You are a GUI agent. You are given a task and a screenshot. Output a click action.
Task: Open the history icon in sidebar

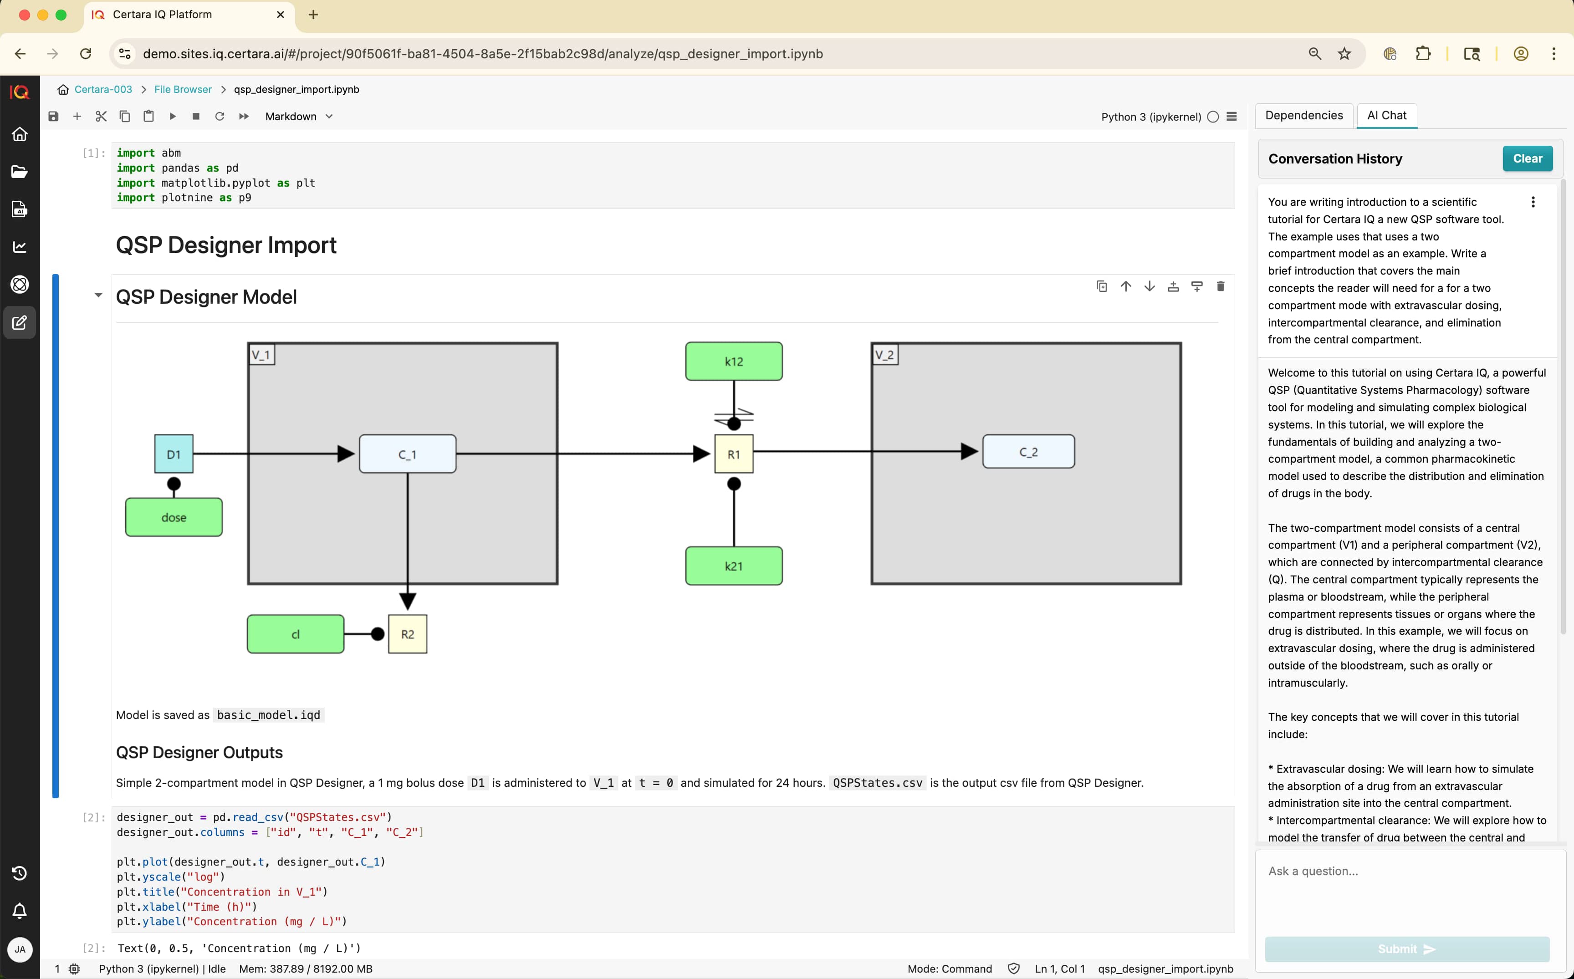pos(20,873)
